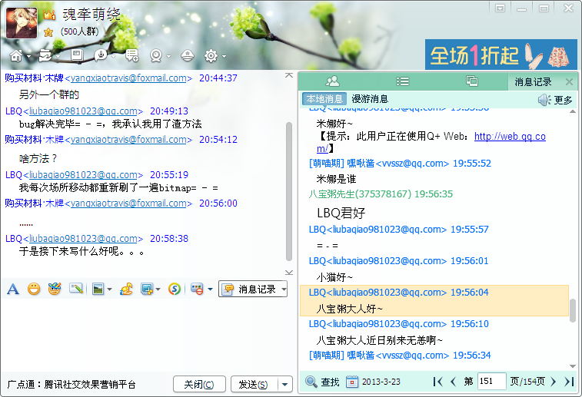Open the group album save icon
The width and height of the screenshot is (582, 397).
click(x=77, y=55)
